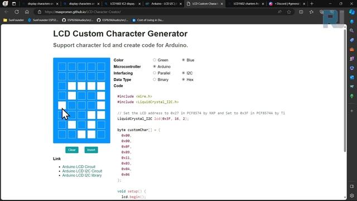Select the Blue color radio button
This screenshot has width=357, height=201.
click(184, 60)
